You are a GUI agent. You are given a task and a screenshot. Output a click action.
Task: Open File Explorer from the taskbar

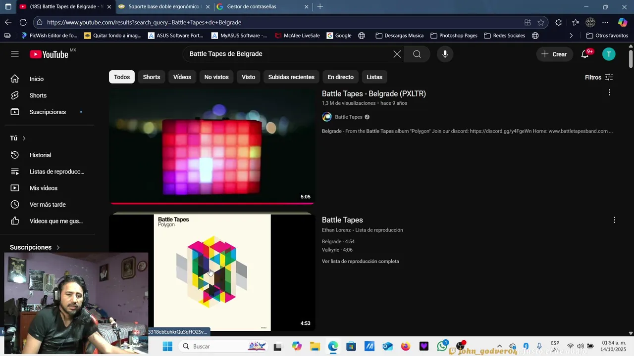315,346
